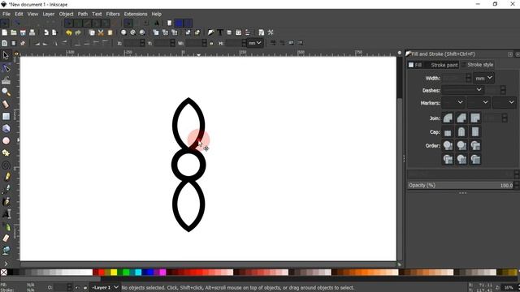Switch to the Fill tab
The width and height of the screenshot is (520, 292).
(416, 65)
